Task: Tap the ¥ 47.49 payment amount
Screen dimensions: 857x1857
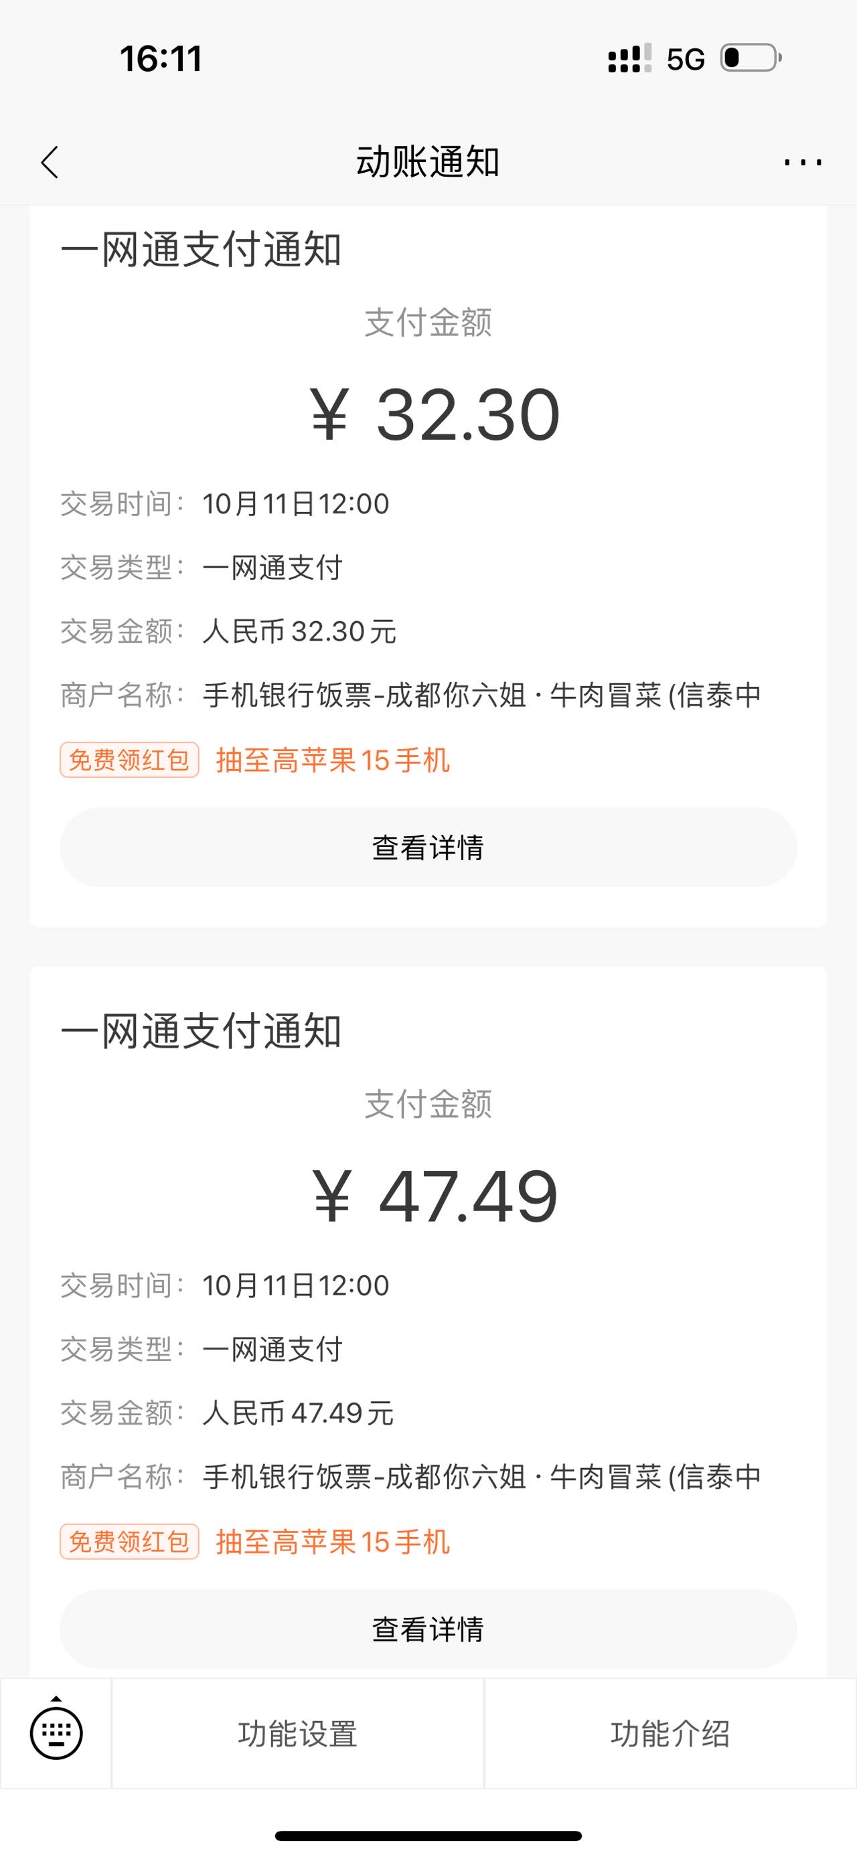Action: (435, 1196)
